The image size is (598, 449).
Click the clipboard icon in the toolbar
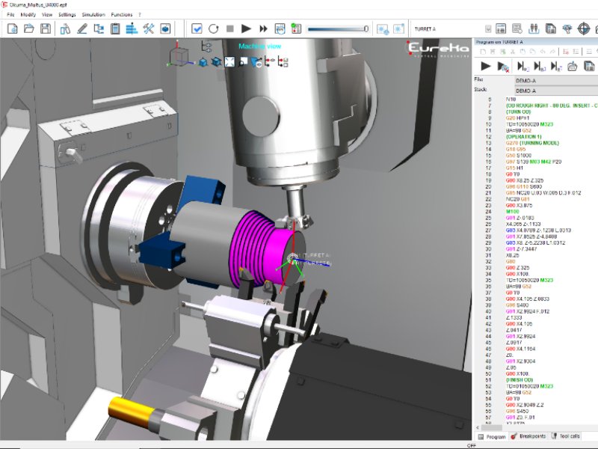click(115, 28)
